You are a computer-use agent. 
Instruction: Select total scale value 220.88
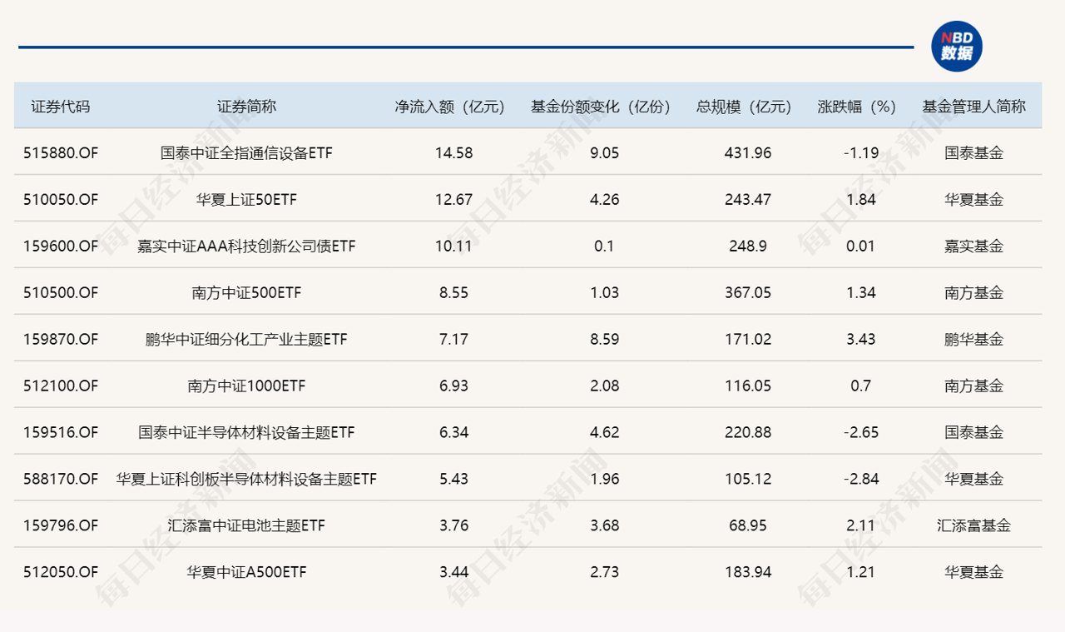[x=747, y=433]
